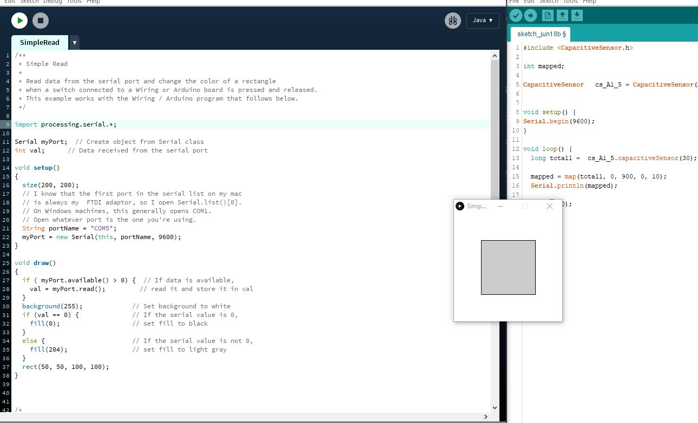Click the "int mapped;" line in Arduino

point(544,66)
